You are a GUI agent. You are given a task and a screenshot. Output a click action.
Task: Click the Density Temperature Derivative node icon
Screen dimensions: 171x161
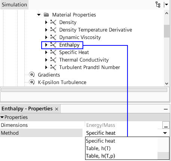click(x=53, y=30)
